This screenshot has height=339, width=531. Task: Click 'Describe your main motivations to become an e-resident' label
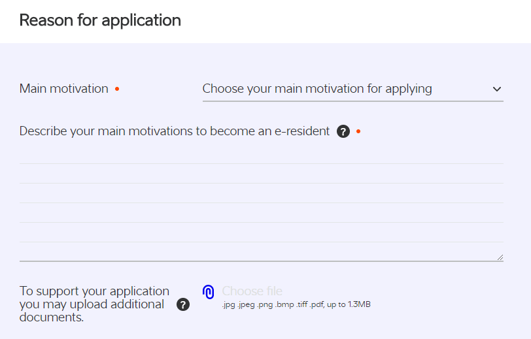pos(175,131)
